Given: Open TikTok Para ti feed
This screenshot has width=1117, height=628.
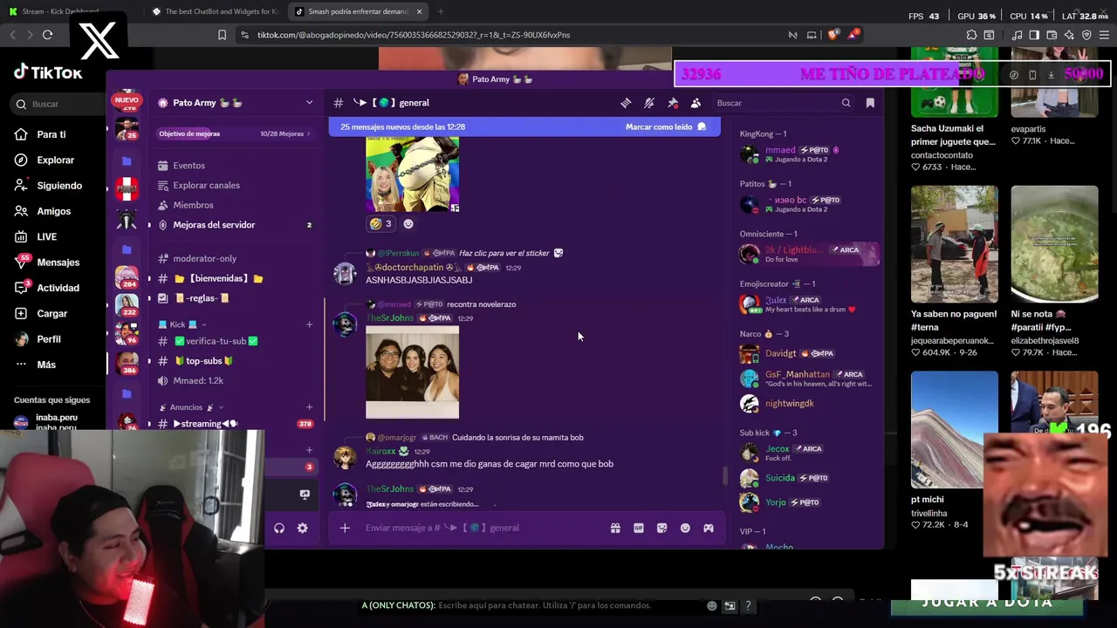Looking at the screenshot, I should coord(51,134).
